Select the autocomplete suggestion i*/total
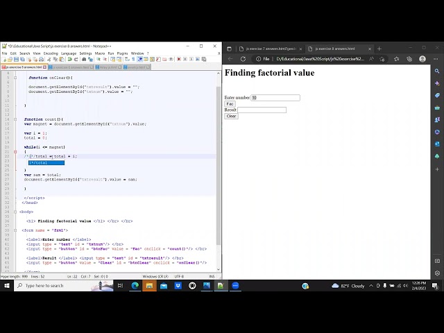This screenshot has width=444, height=333. pos(46,163)
